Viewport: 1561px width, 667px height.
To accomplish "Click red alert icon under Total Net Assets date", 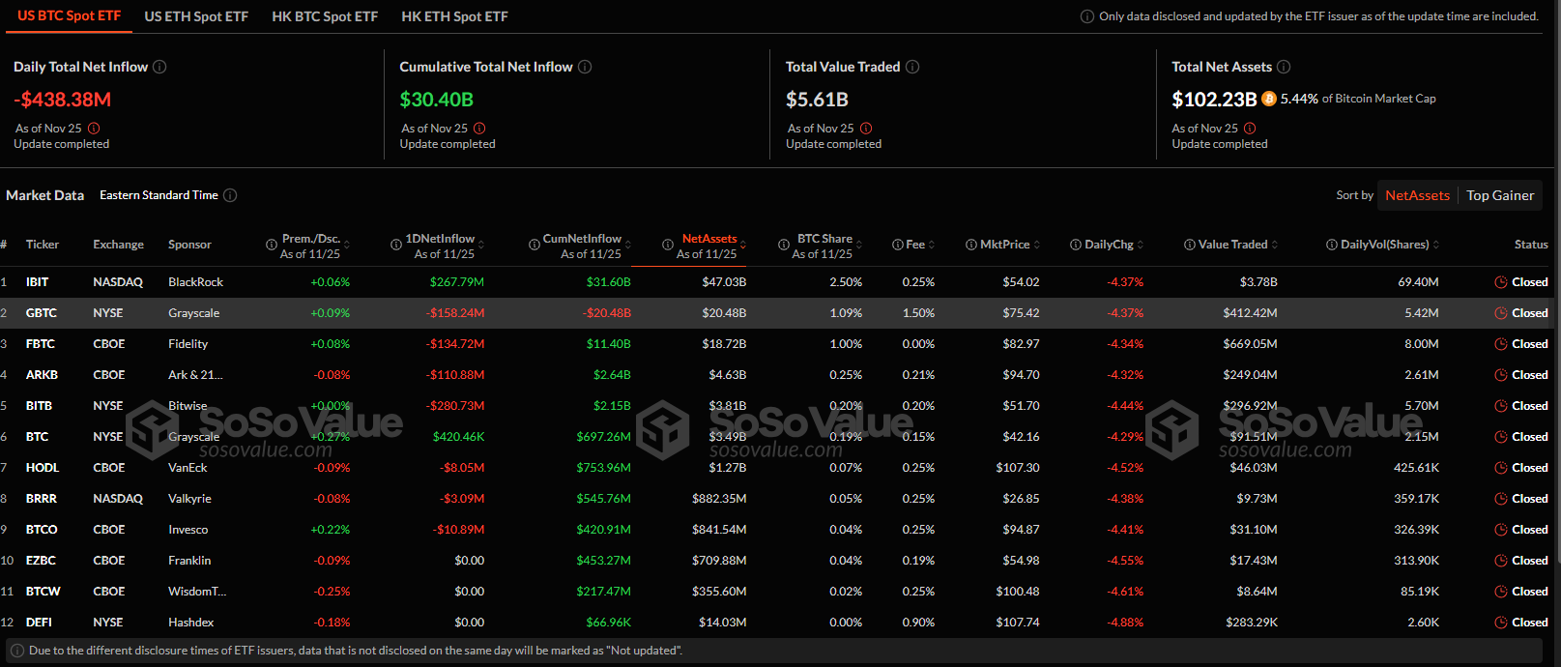I will (1250, 129).
